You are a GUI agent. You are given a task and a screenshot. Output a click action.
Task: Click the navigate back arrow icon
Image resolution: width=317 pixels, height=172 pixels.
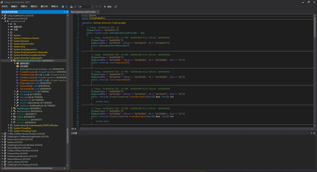[63, 7]
